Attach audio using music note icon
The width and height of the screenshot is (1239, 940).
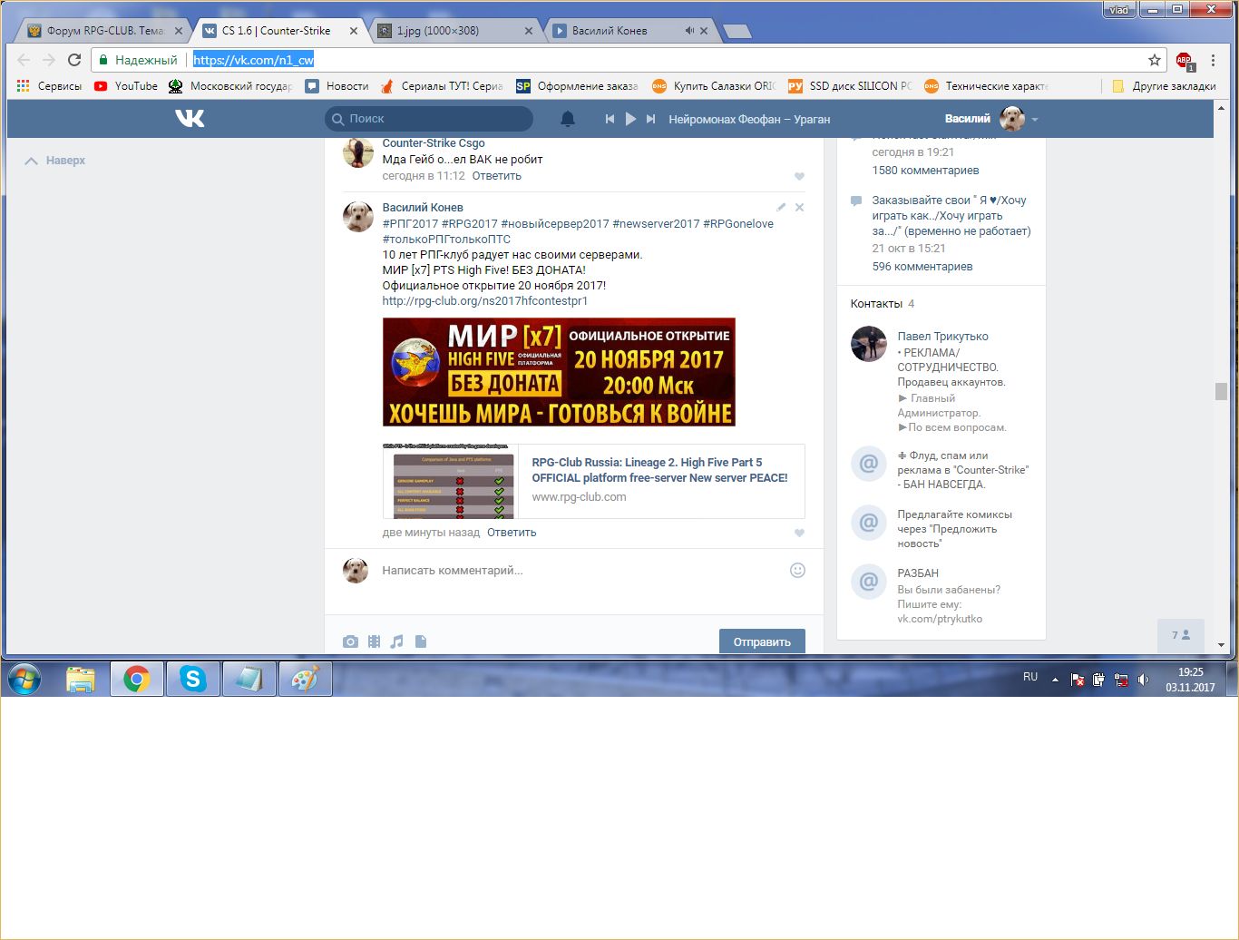tap(396, 641)
